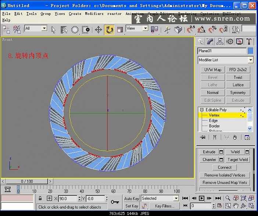Select the Rotate tool in toolbar
Image resolution: width=258 pixels, height=216 pixels.
point(109,30)
